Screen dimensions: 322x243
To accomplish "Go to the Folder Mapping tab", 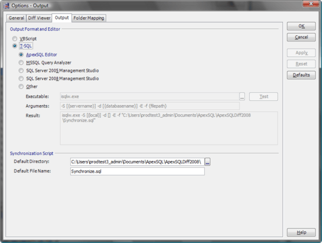I will pos(89,18).
